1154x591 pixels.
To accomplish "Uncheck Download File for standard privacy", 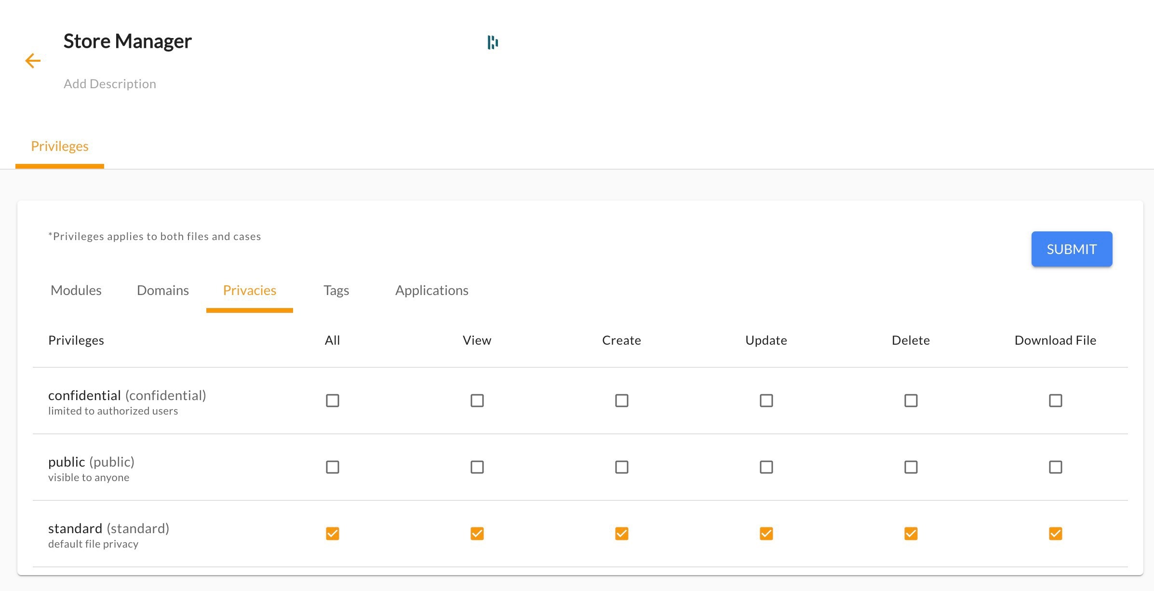I will tap(1056, 534).
